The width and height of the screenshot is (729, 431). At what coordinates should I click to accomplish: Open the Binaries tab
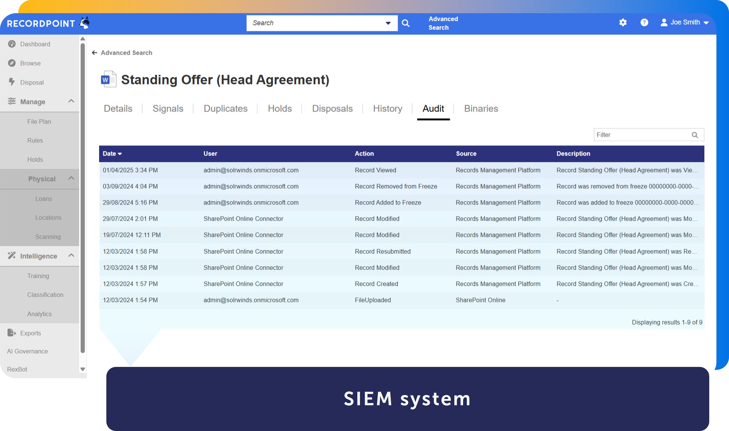point(481,108)
